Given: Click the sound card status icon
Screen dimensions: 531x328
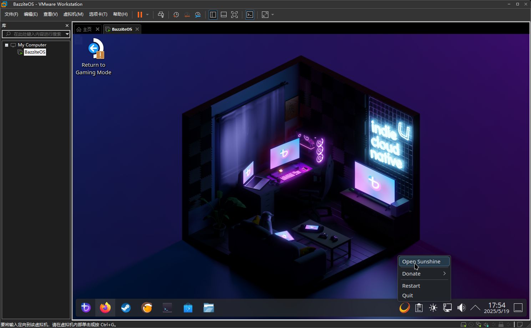Looking at the screenshot, I should pos(486,324).
